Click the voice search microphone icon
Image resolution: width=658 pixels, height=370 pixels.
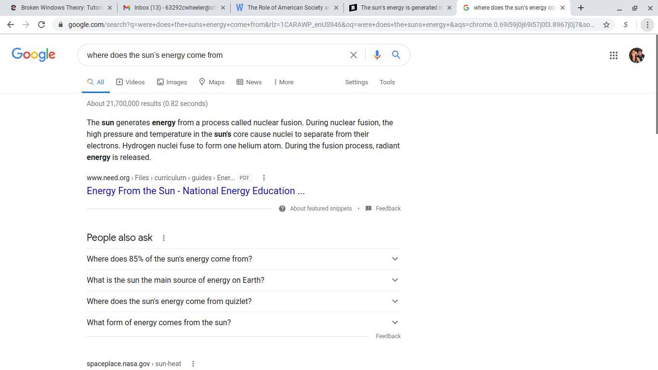pos(377,55)
